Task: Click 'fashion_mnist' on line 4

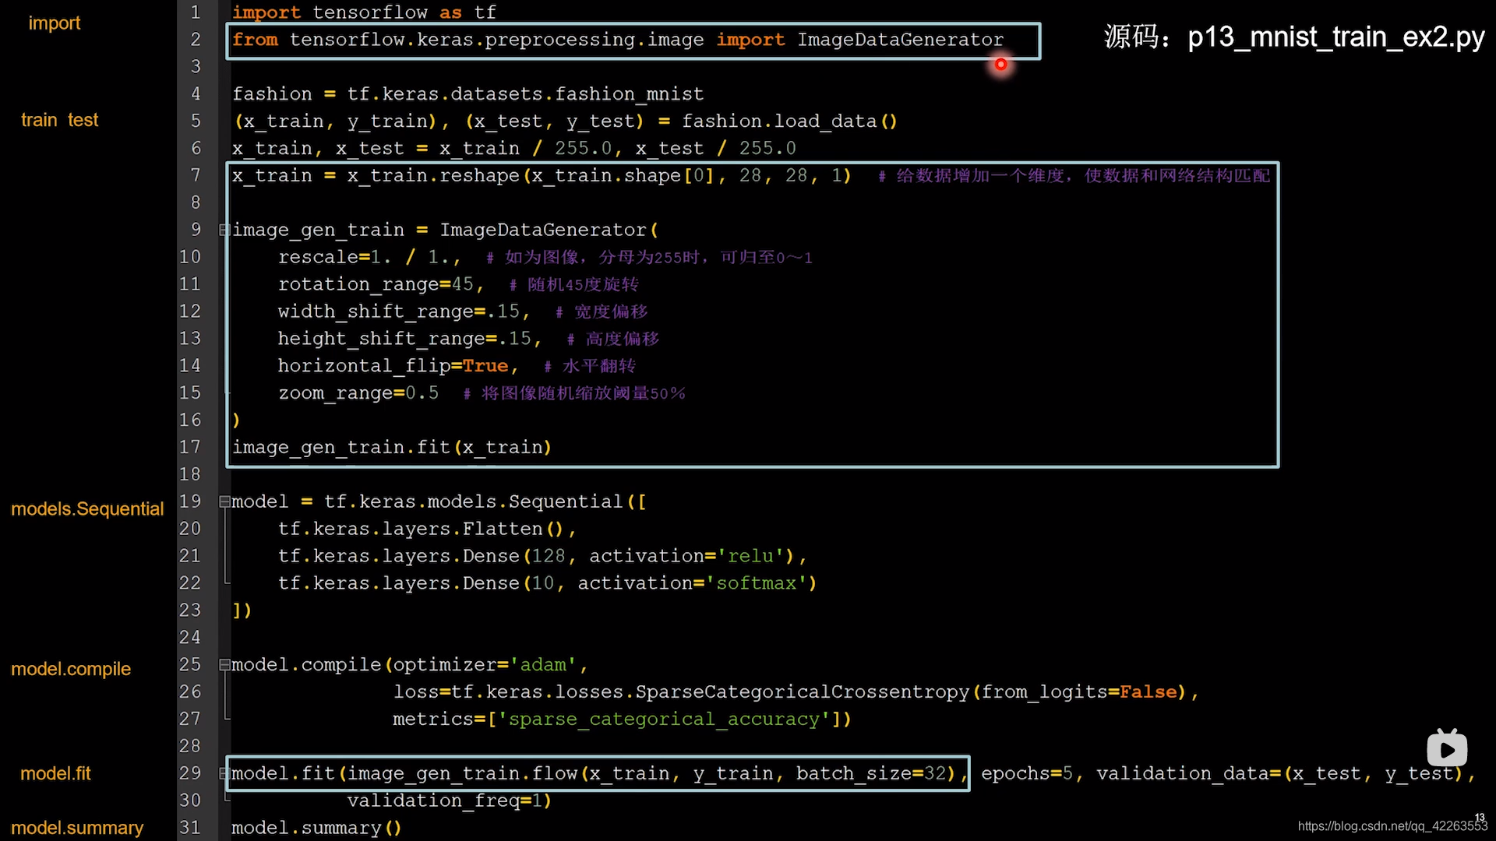Action: 629,94
